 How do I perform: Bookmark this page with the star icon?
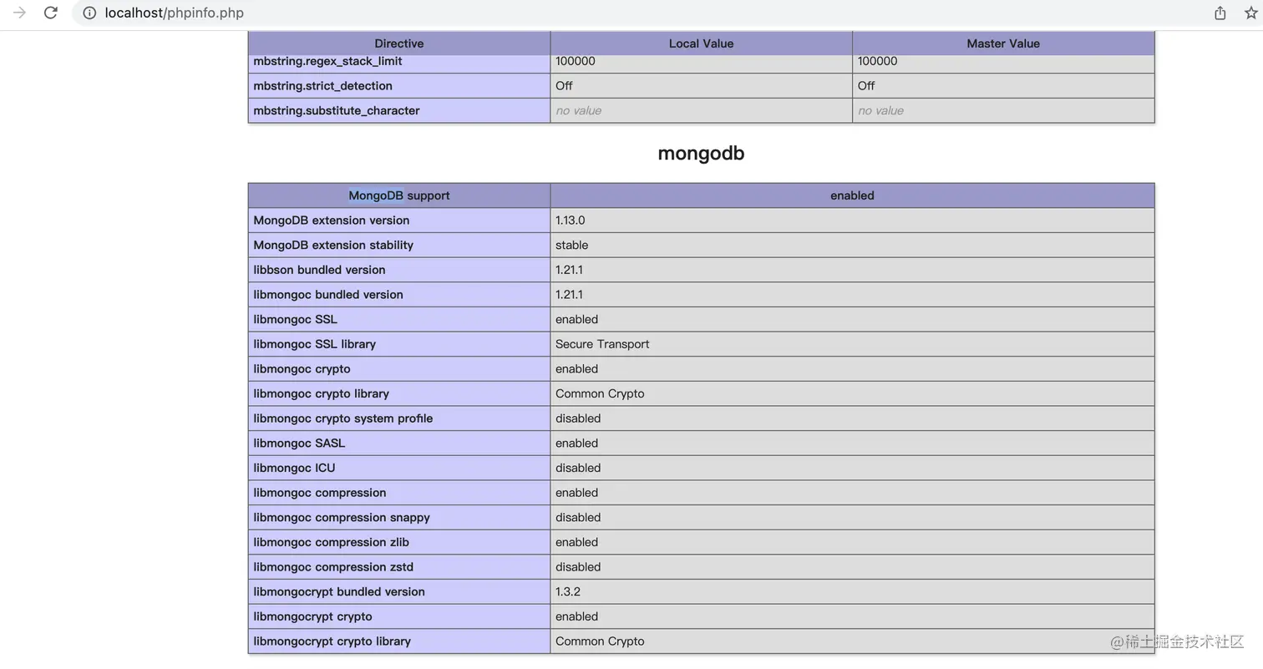coord(1251,13)
